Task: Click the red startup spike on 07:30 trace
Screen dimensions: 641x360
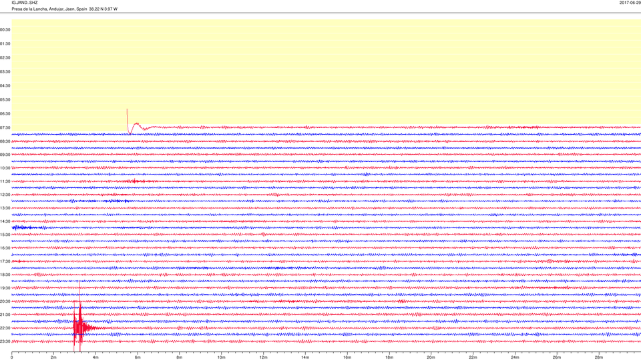Action: pos(128,121)
